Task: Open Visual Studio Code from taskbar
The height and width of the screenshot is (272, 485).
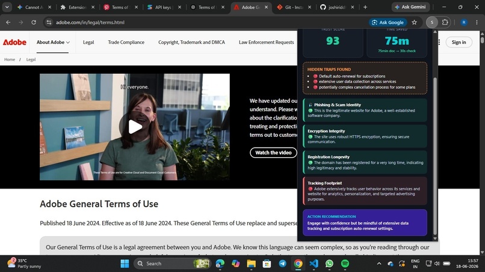Action: 314,264
